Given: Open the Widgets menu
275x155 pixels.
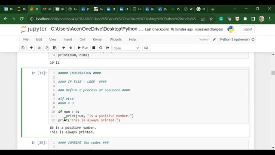Looking at the screenshot, I should [116, 39].
